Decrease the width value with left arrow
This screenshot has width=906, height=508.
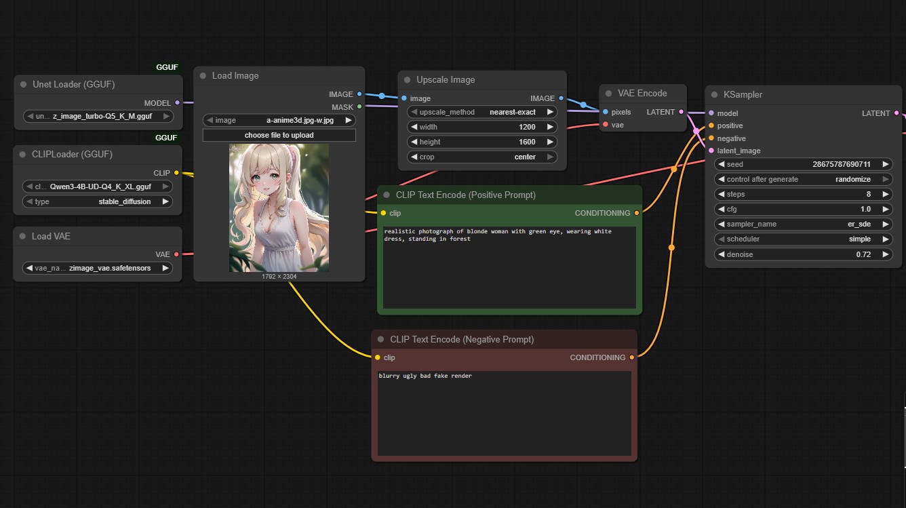pos(414,127)
